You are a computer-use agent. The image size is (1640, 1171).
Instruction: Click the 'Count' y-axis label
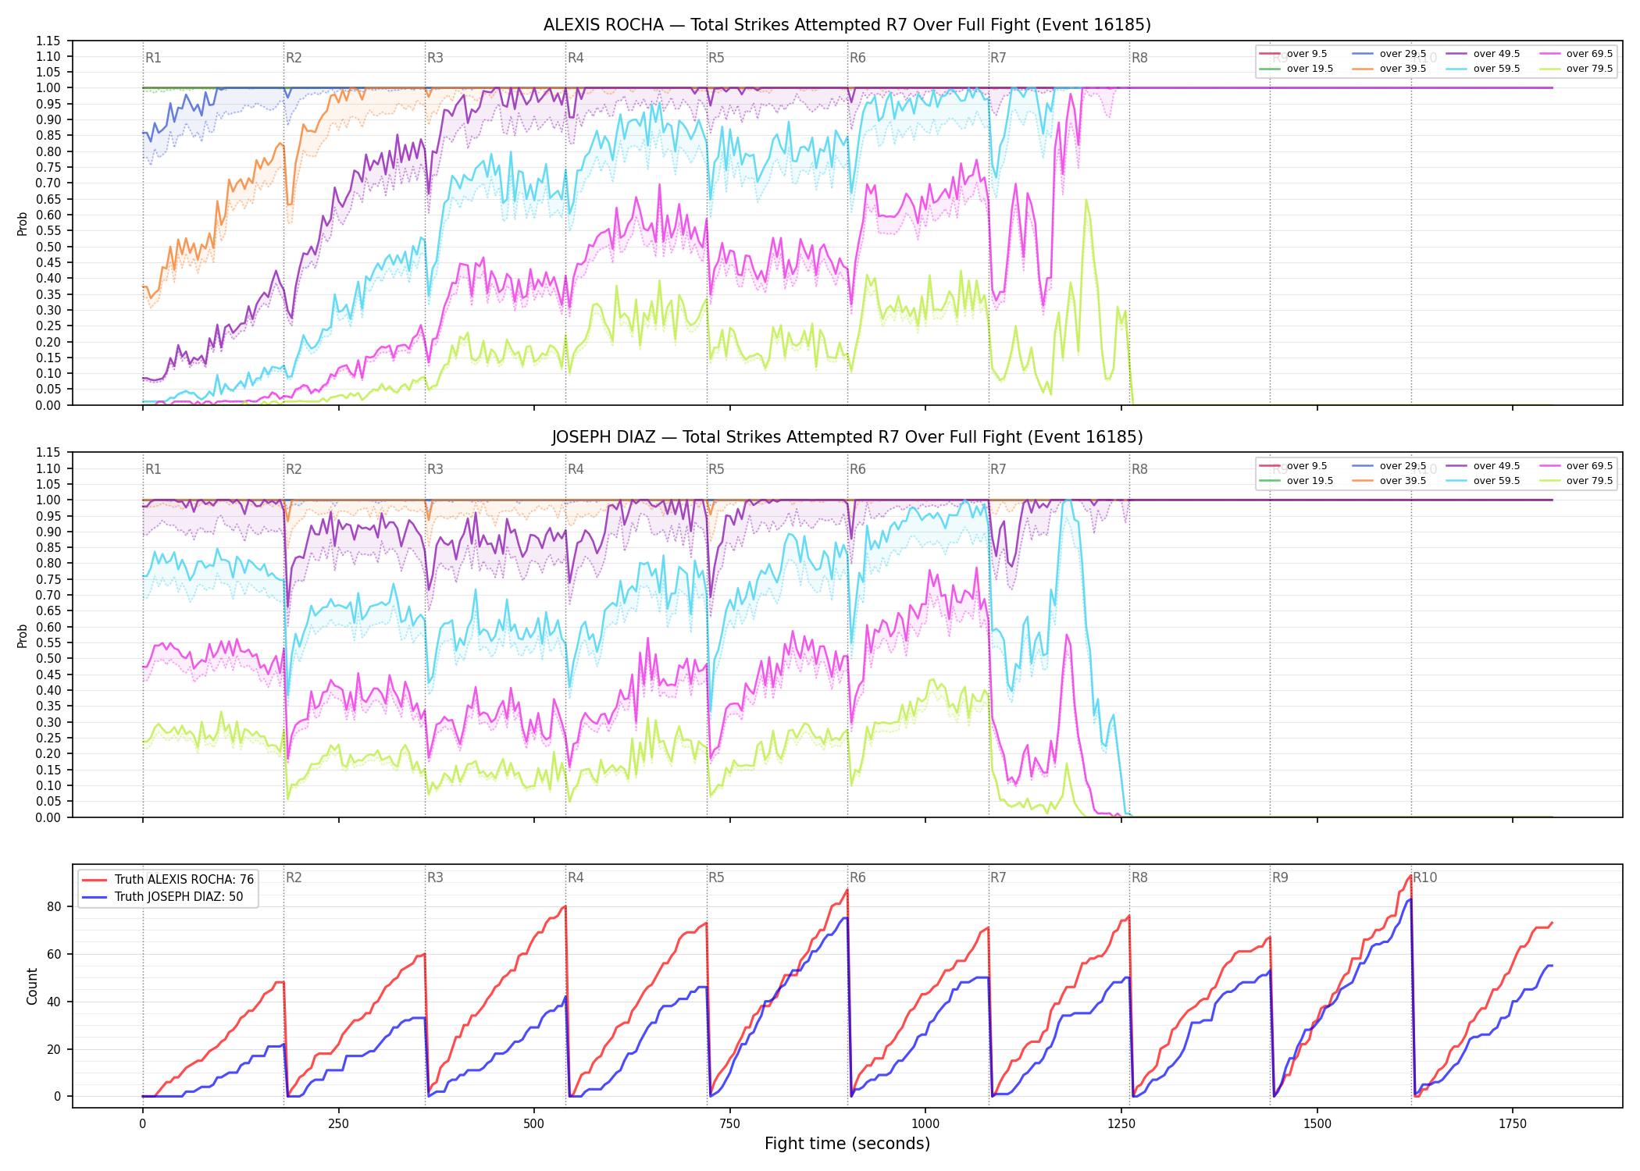(x=32, y=986)
